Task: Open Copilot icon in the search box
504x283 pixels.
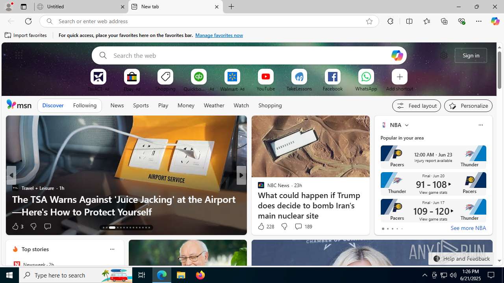Action: point(397,55)
